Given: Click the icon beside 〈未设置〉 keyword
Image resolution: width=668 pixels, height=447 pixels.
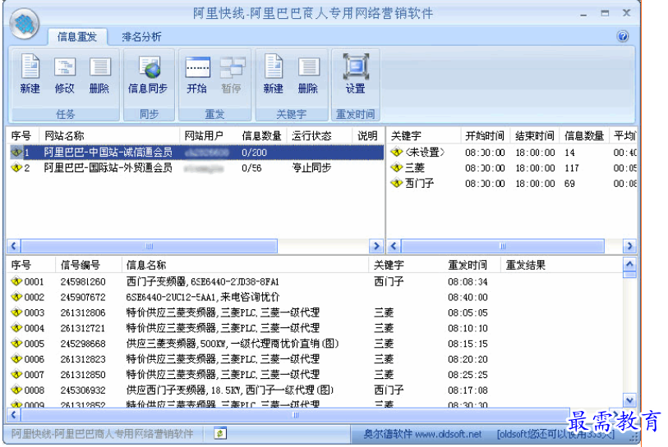Looking at the screenshot, I should [396, 152].
